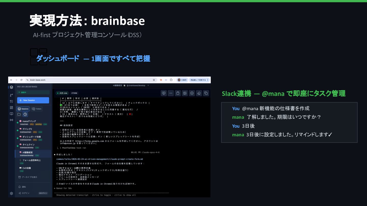
Task: Click the '1 PostToolUse hook ran' line
Action: [x=72, y=148]
